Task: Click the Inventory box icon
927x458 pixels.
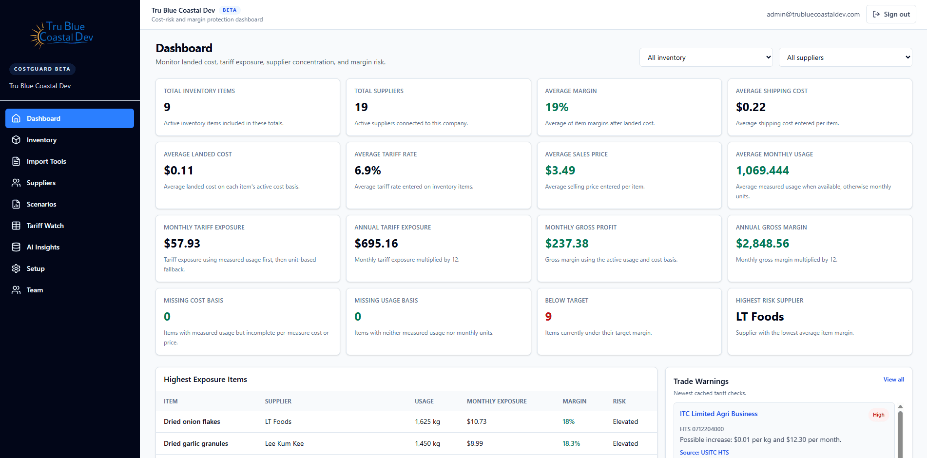Action: click(16, 140)
